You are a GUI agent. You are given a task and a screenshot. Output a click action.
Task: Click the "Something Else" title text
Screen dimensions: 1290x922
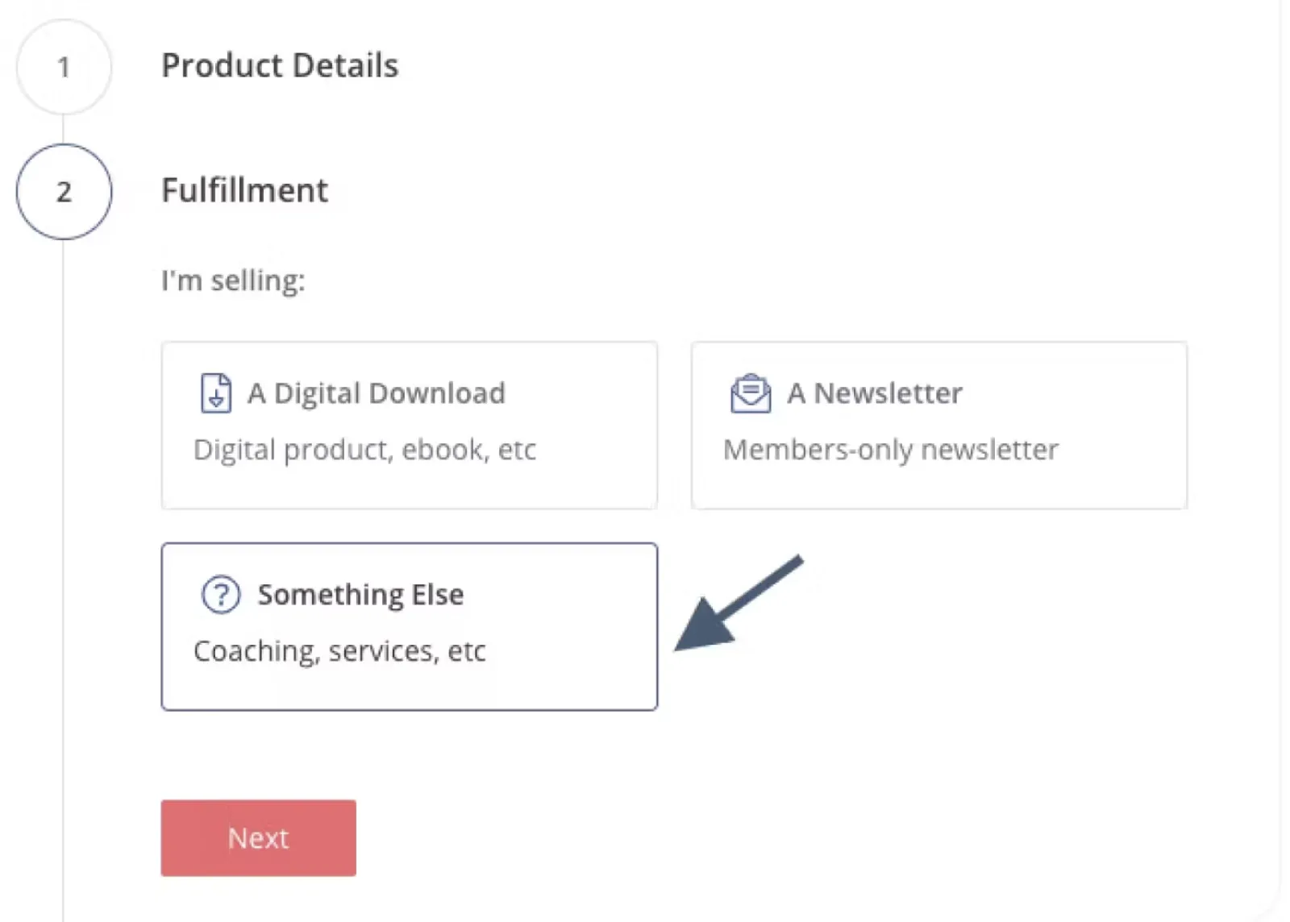tap(360, 595)
